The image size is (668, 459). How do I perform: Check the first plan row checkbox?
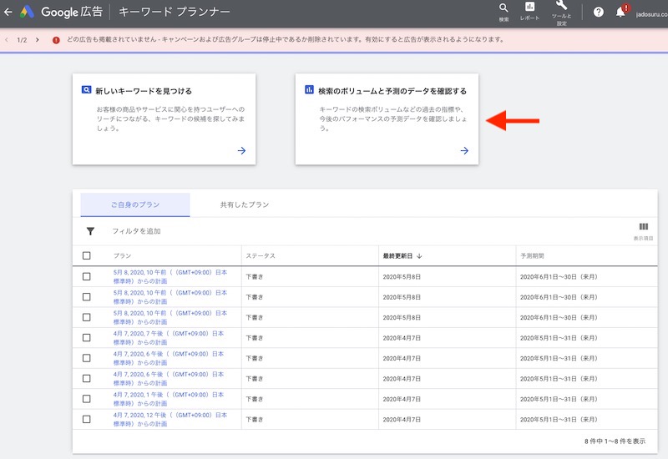87,276
